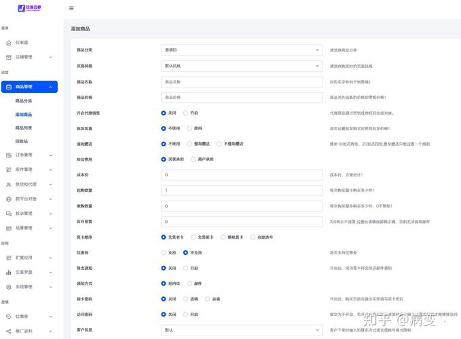Click the site logo in the top-left corner
This screenshot has width=461, height=339.
29,8
